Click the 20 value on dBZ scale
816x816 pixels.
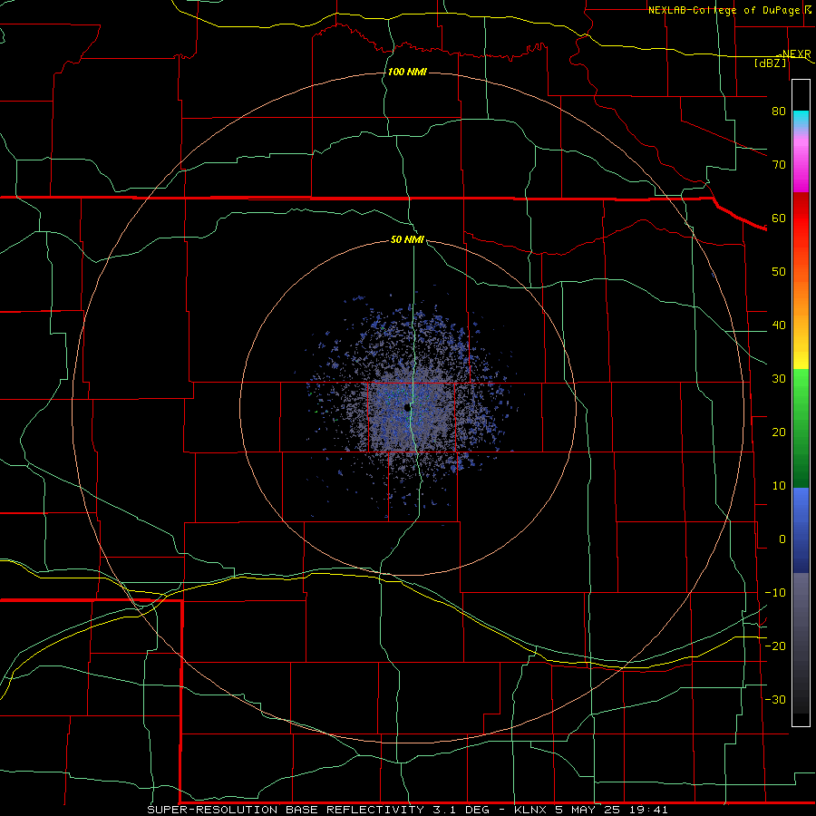tap(779, 432)
